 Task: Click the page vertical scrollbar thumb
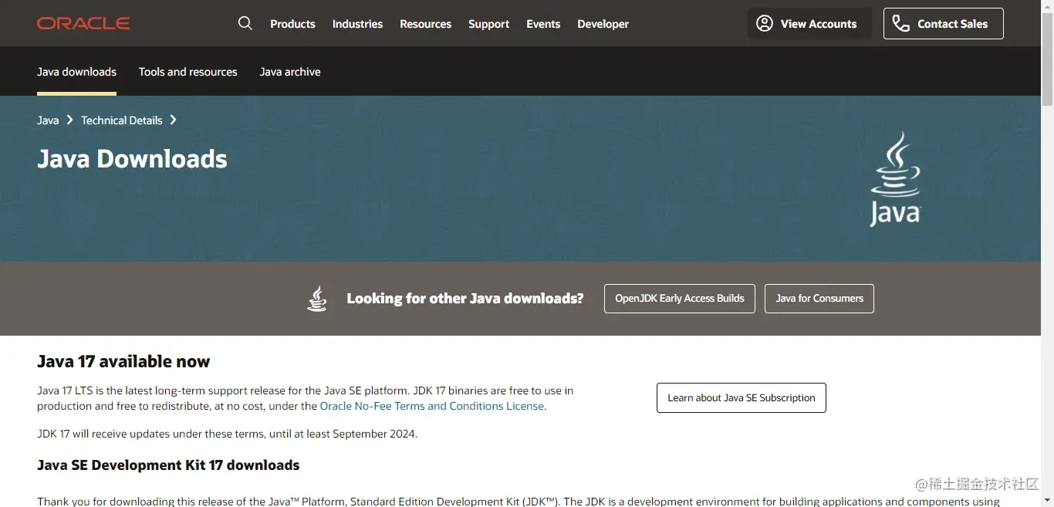coord(1047,59)
